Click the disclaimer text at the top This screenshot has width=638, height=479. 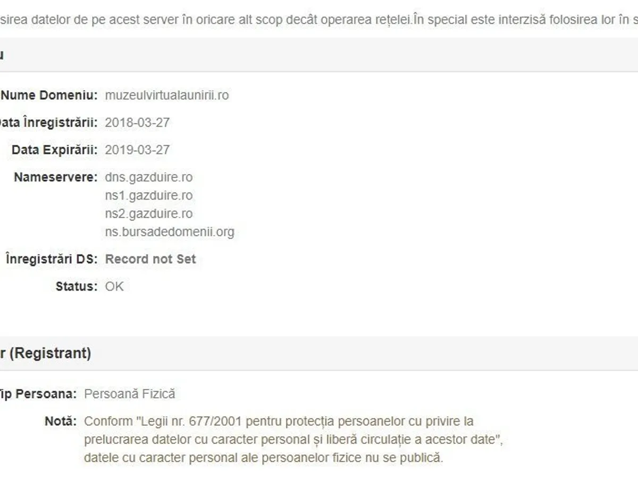coord(319,20)
